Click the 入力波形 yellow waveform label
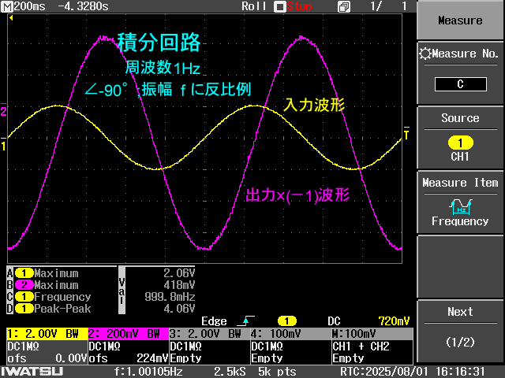This screenshot has height=378, width=505. (314, 105)
